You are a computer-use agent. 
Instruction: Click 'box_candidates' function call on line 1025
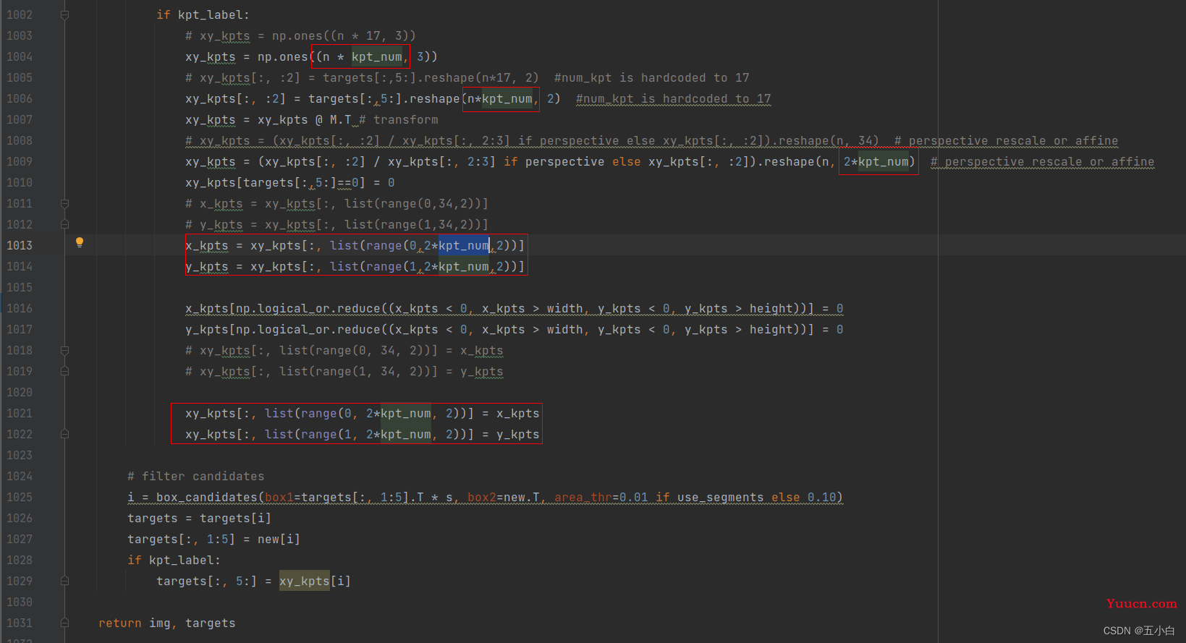pos(207,497)
